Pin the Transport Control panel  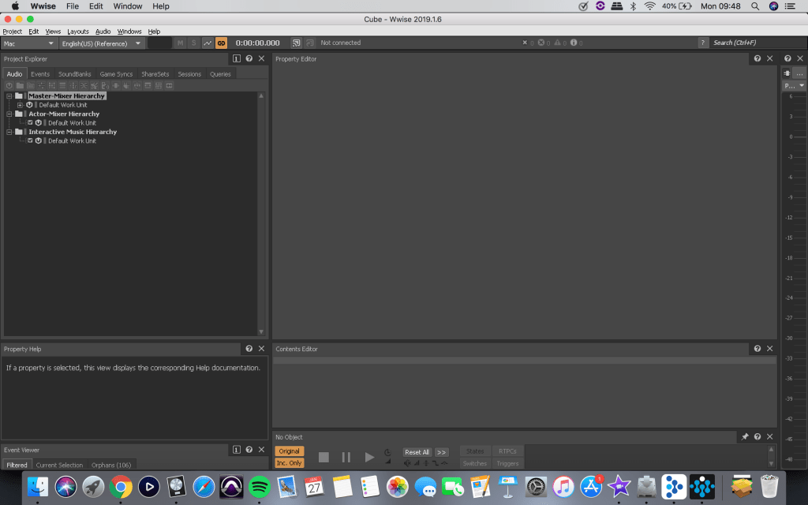pos(745,436)
